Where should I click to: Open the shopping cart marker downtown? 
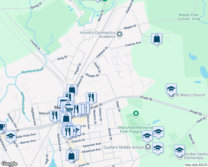click(x=69, y=109)
